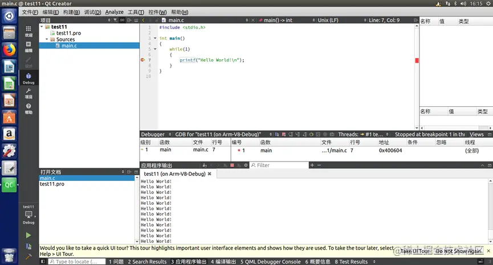Click the green Run button
Image resolution: width=493 pixels, height=265 pixels.
click(x=28, y=235)
